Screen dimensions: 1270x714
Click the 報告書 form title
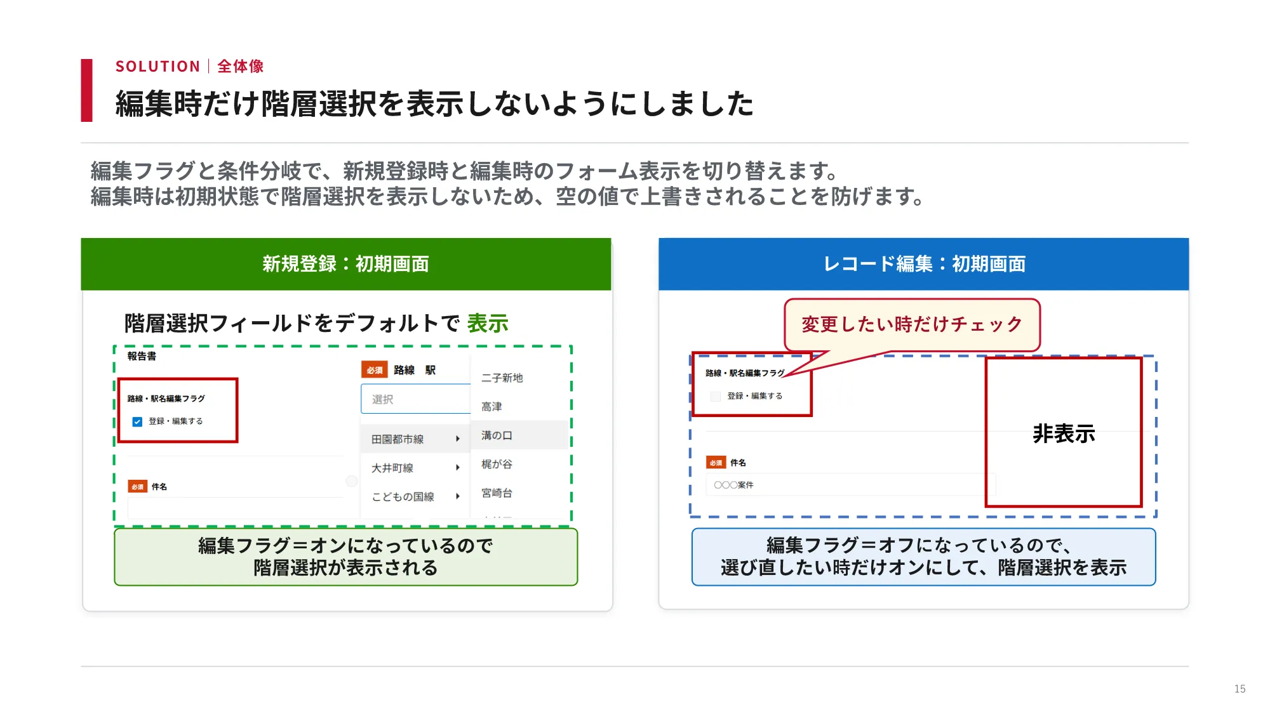(x=142, y=356)
